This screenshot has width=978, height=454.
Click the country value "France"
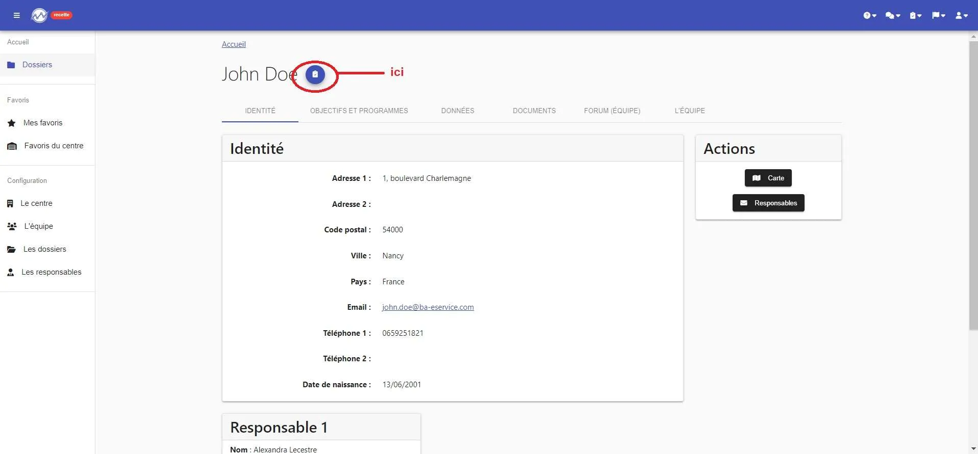click(393, 282)
